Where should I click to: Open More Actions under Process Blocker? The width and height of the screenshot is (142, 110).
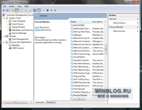(119, 31)
